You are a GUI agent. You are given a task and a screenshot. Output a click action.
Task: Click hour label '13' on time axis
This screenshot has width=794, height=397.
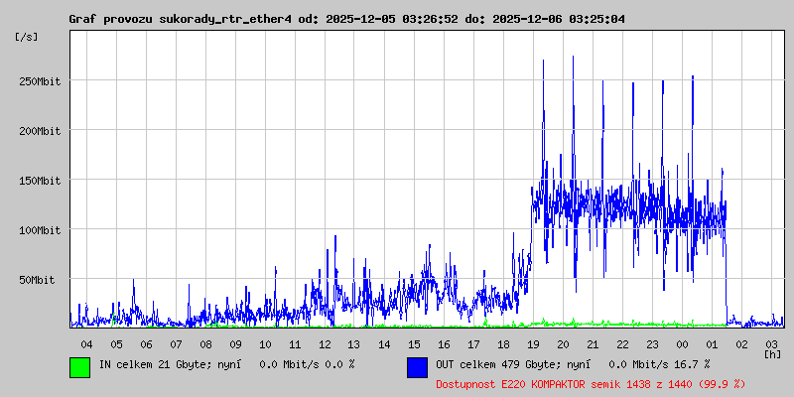[354, 344]
